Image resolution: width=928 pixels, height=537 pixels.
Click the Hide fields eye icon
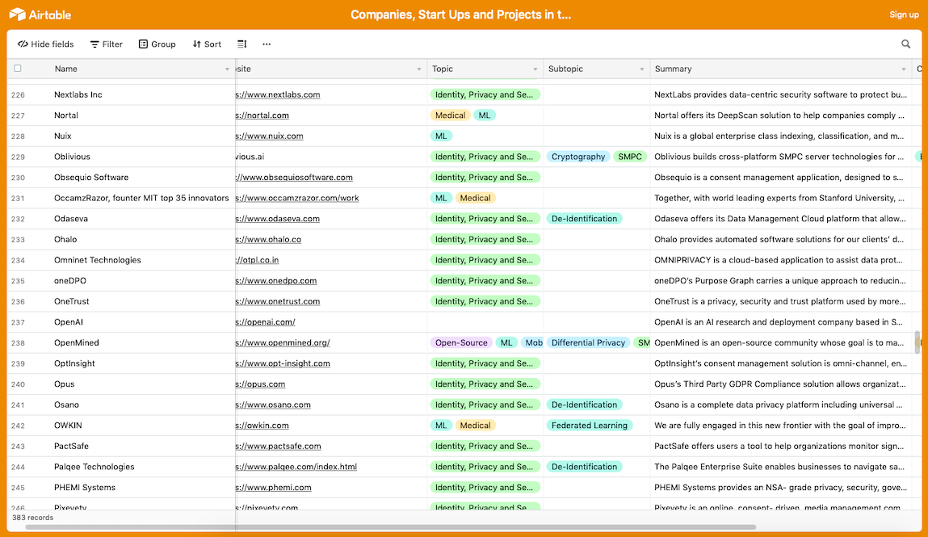tap(23, 44)
